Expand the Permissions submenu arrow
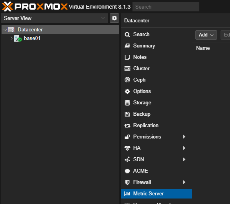The width and height of the screenshot is (230, 204). pyautogui.click(x=184, y=137)
